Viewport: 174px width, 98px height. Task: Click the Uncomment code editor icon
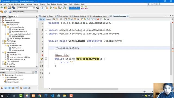click(x=108, y=19)
